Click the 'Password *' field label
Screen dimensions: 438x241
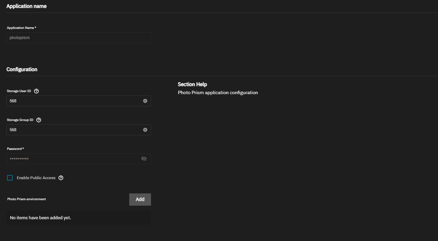[16, 149]
